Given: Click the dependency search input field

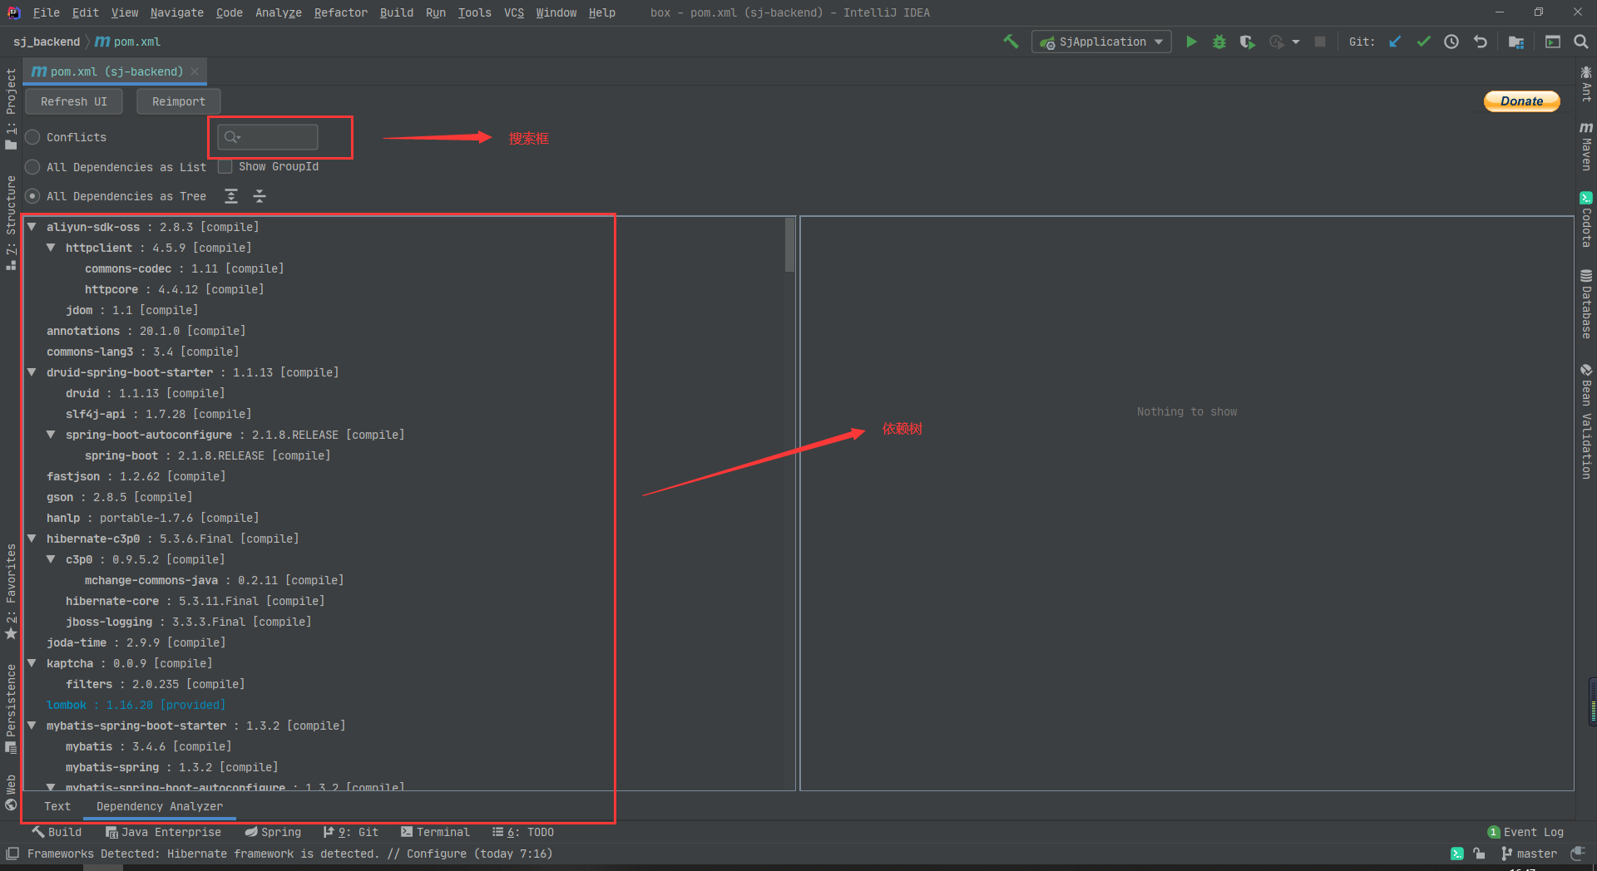Looking at the screenshot, I should (x=268, y=137).
